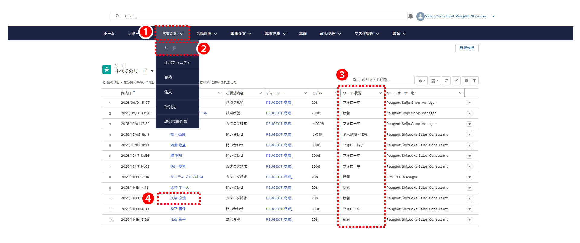580x243 pixels.
Task: Open the lead 久坂 玄瑞
Action: click(x=178, y=198)
